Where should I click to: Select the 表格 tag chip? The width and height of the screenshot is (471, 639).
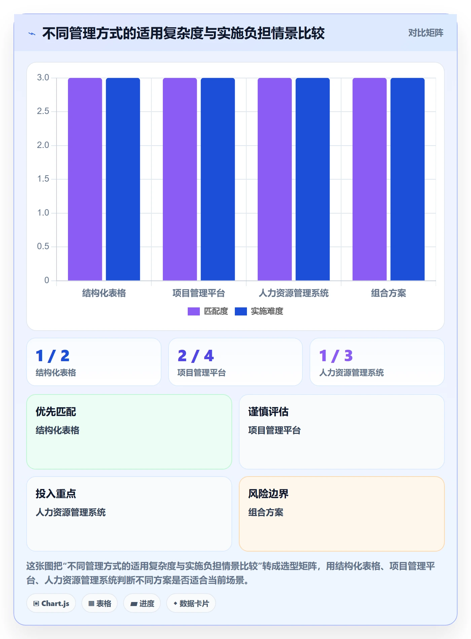coord(100,603)
